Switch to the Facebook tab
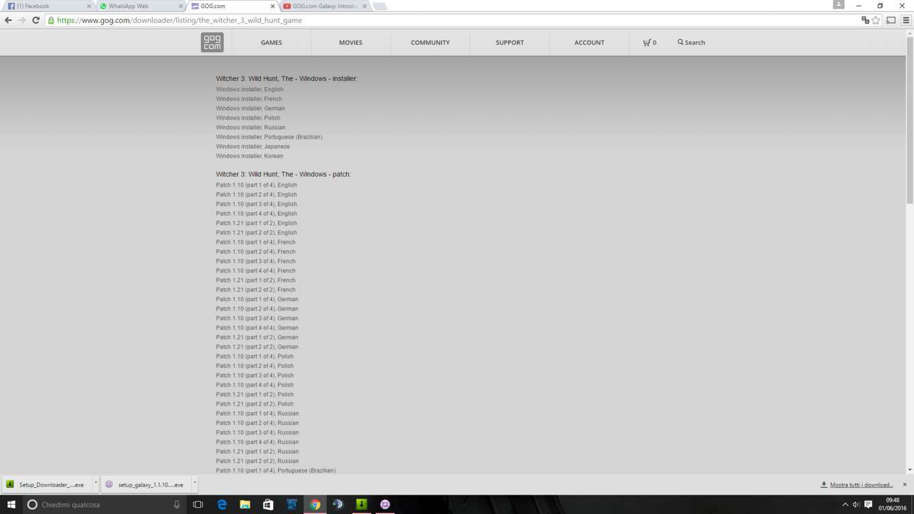Viewport: 914px width, 514px height. pyautogui.click(x=47, y=6)
